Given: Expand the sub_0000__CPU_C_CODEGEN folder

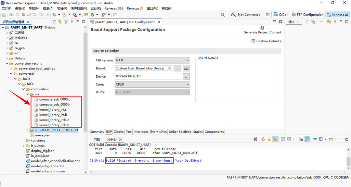Looking at the screenshot, I should coord(28,130).
